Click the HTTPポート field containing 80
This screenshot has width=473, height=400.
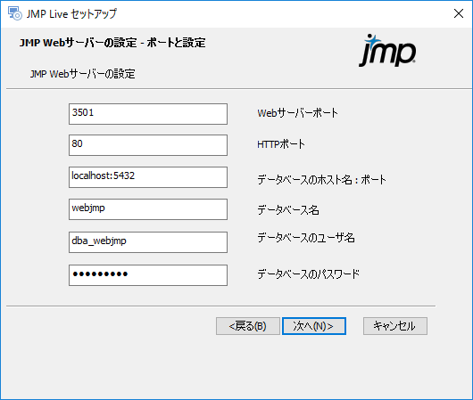pos(148,145)
